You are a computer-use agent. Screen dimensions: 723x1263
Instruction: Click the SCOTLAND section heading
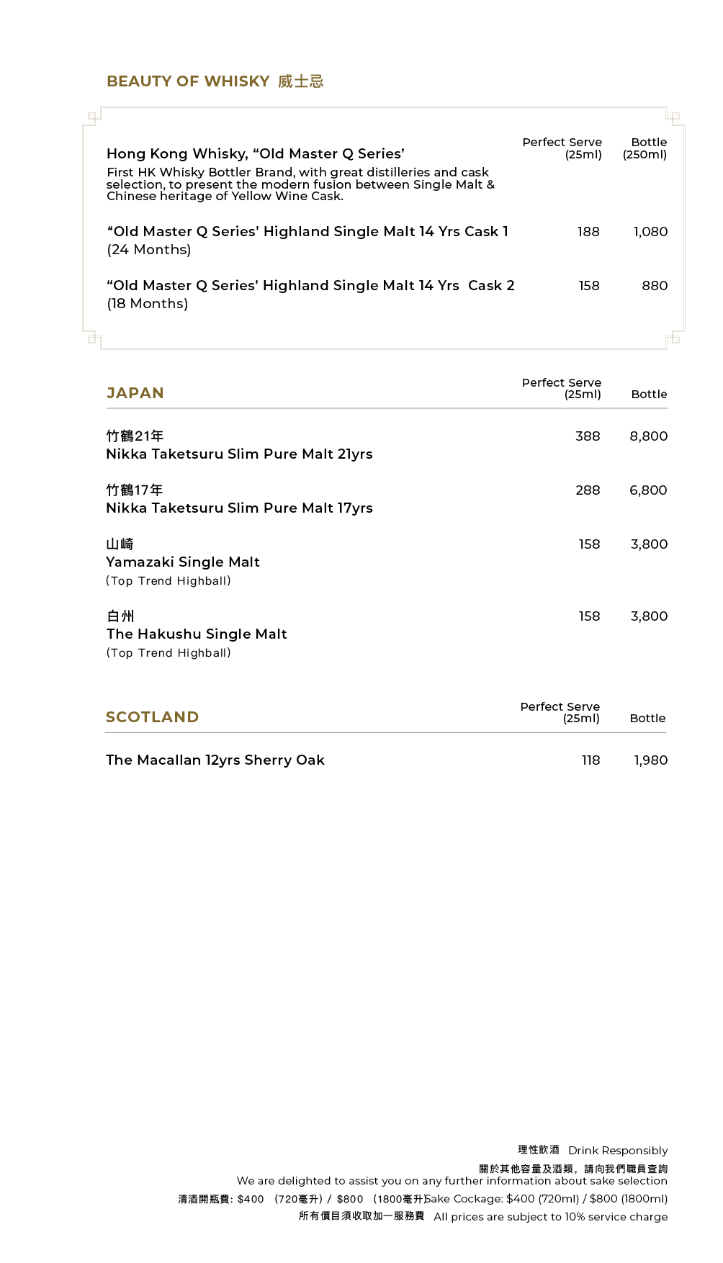(x=152, y=717)
